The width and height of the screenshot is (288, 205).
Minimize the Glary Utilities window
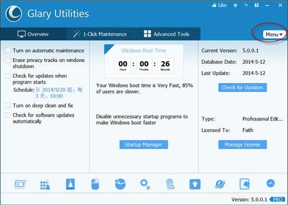(267, 6)
